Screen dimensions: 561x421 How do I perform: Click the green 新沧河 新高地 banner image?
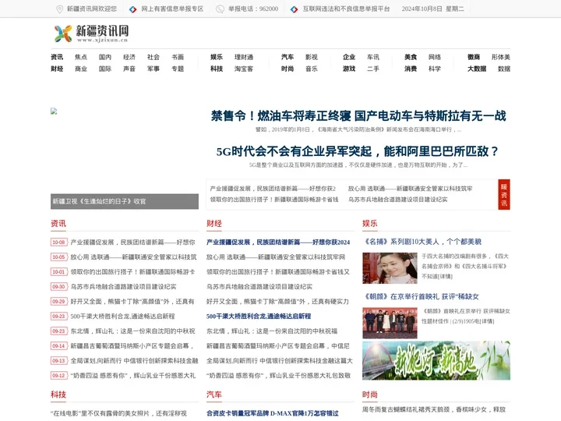pos(436,360)
